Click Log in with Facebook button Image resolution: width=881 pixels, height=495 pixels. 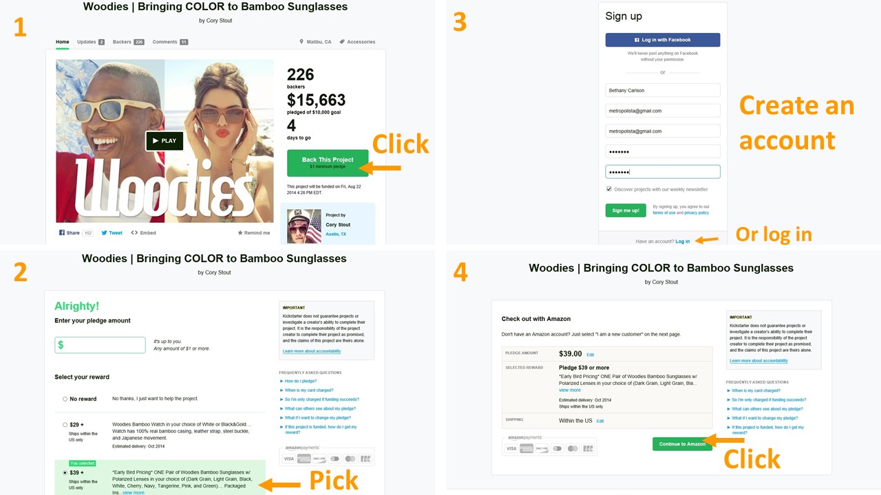[x=663, y=40]
